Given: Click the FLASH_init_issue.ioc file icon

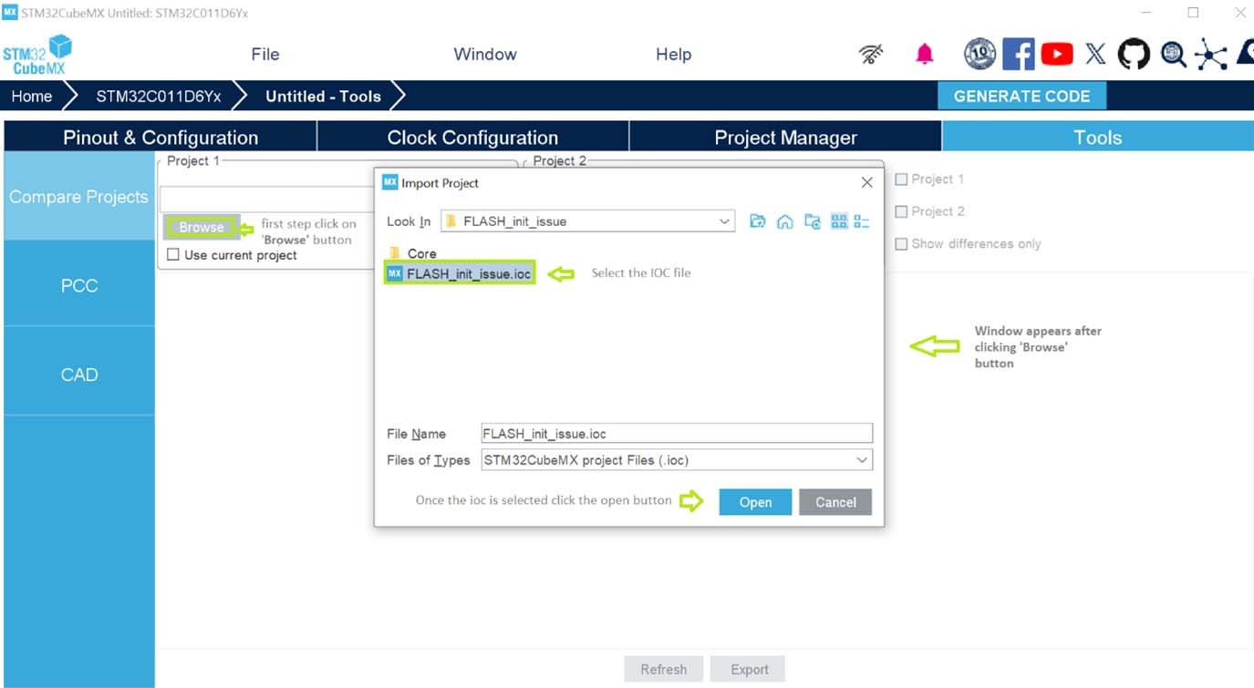Looking at the screenshot, I should click(x=395, y=273).
